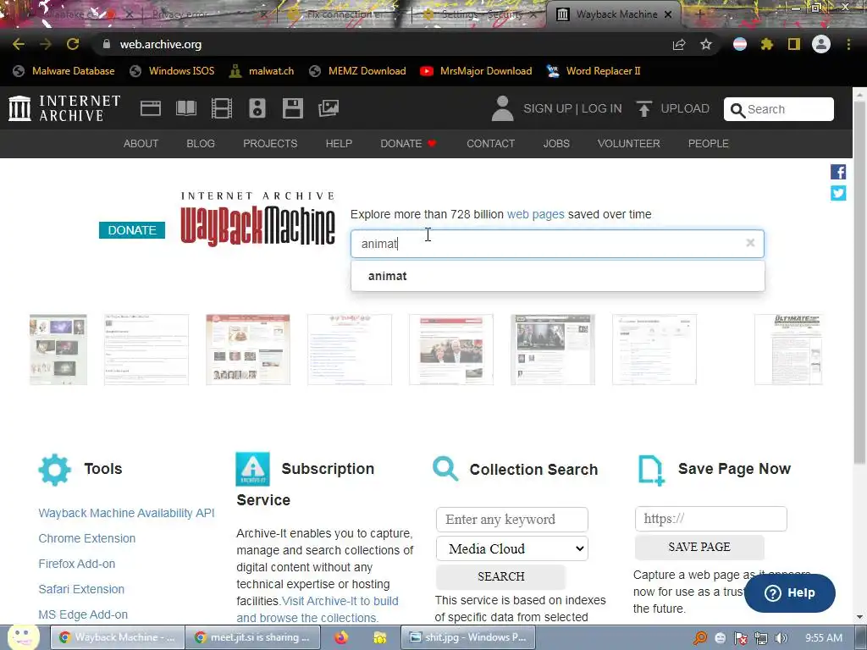Open the Video film strip icon
This screenshot has height=650, width=867.
pyautogui.click(x=222, y=108)
